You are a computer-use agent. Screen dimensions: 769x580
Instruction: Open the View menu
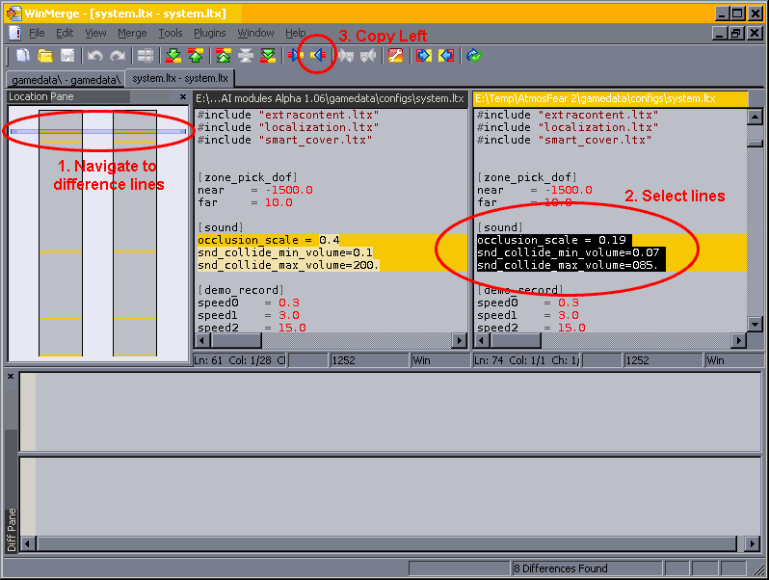pos(95,33)
